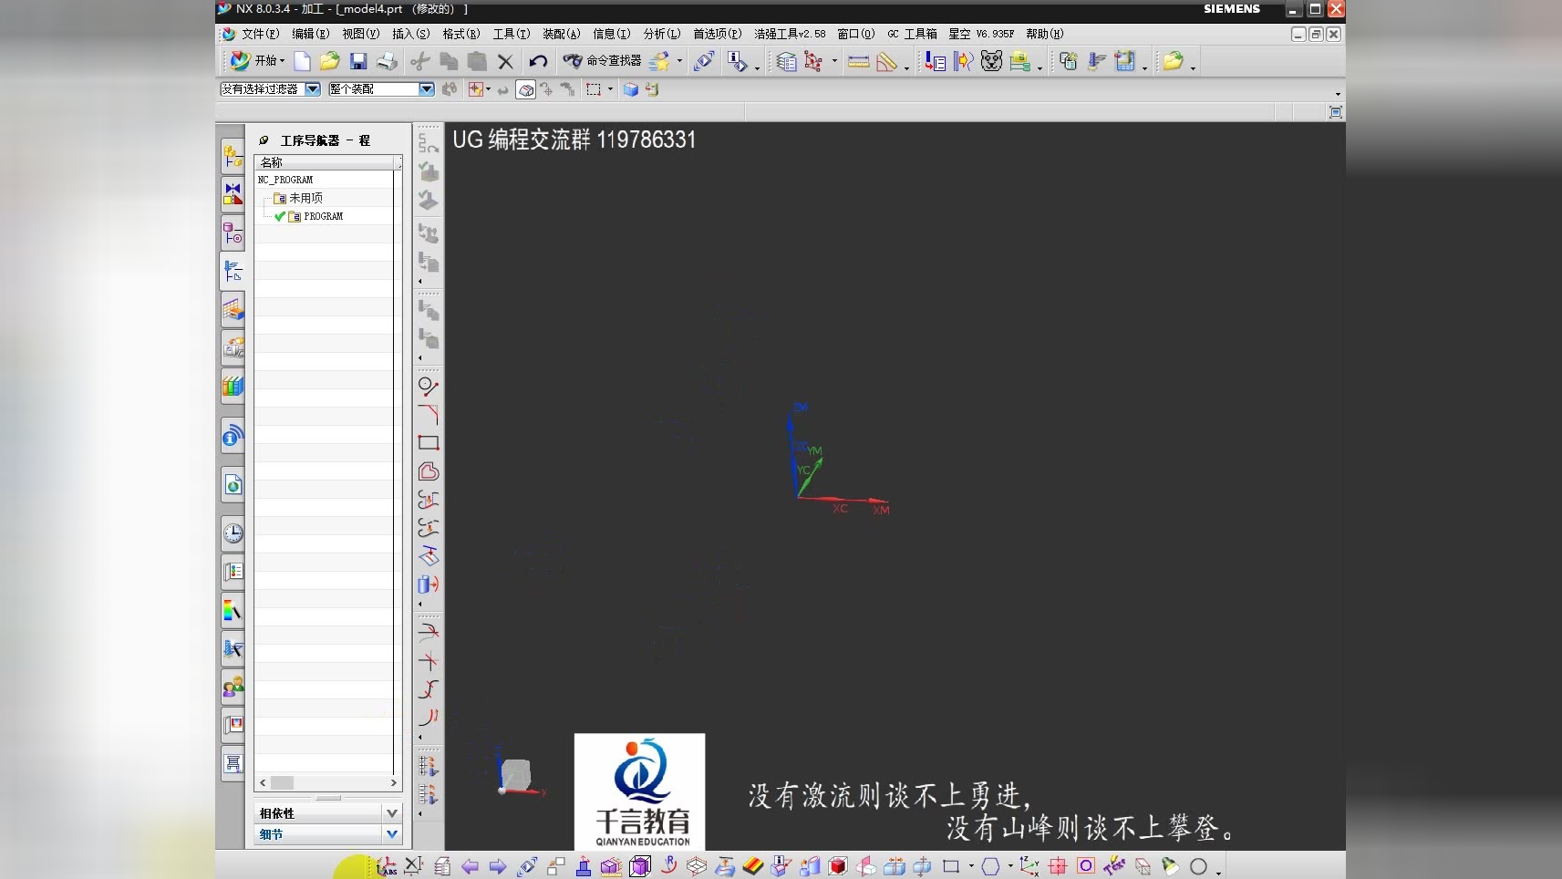The image size is (1562, 879).
Task: Open the 编辑(E) menu
Action: click(x=311, y=34)
